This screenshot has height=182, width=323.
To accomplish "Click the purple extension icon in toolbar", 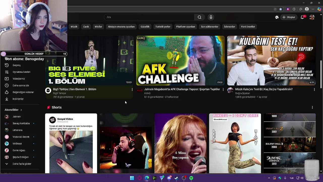I will pos(288,9).
